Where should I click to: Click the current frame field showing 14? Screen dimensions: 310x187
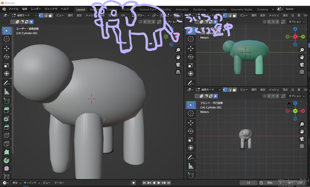248,183
